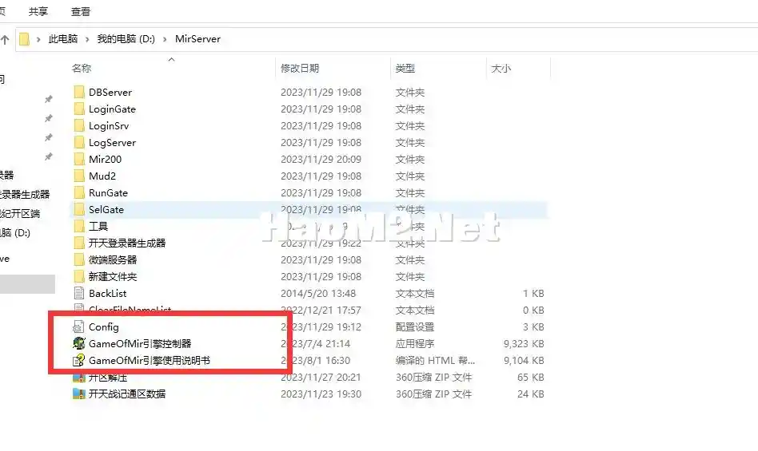The width and height of the screenshot is (758, 451).
Task: Click the DBServer folder name
Action: (x=110, y=92)
